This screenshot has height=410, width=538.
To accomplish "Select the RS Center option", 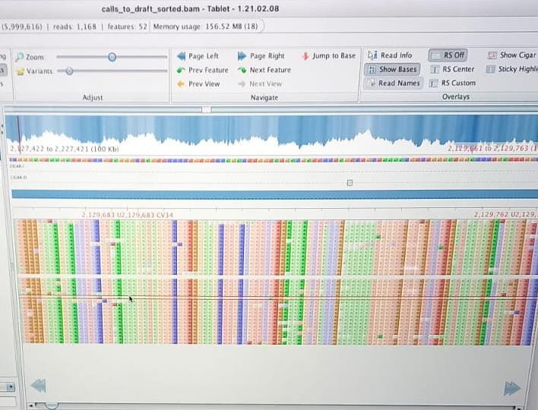I will coord(452,69).
